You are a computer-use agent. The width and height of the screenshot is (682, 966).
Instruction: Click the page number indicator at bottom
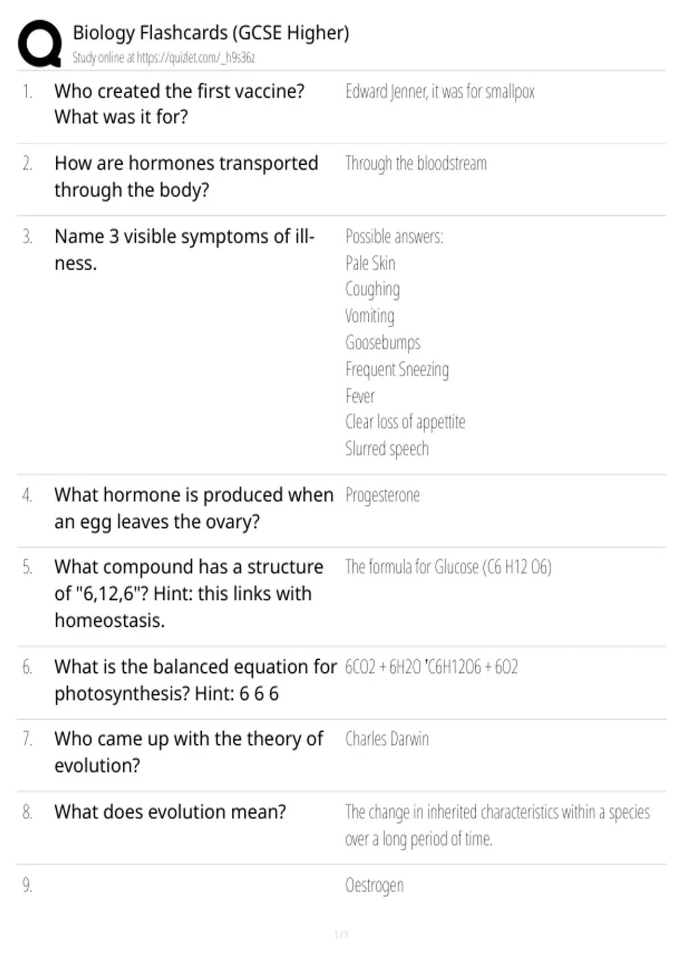[341, 935]
